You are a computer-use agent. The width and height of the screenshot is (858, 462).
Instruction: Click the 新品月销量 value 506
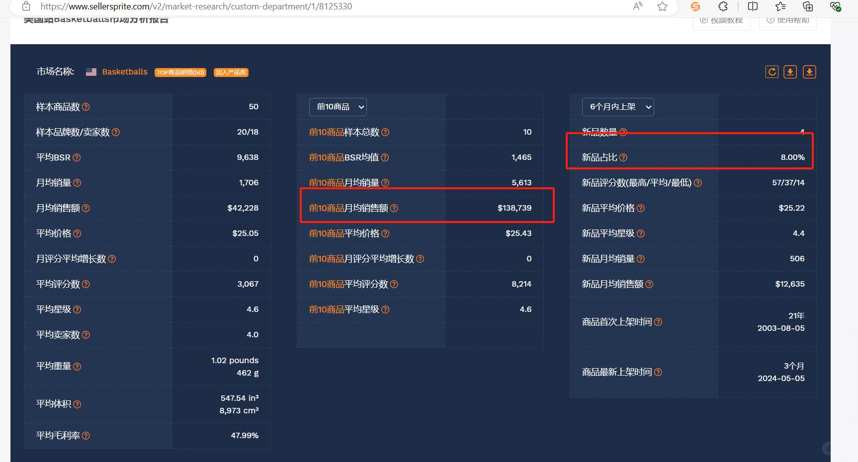(x=797, y=259)
